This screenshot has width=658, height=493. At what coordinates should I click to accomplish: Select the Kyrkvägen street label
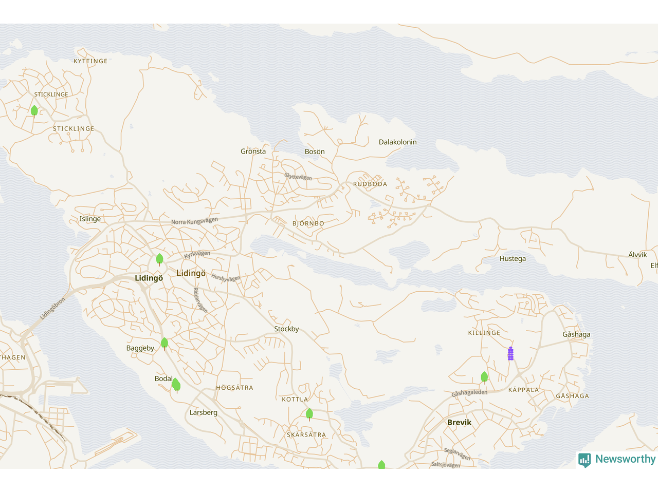(197, 254)
